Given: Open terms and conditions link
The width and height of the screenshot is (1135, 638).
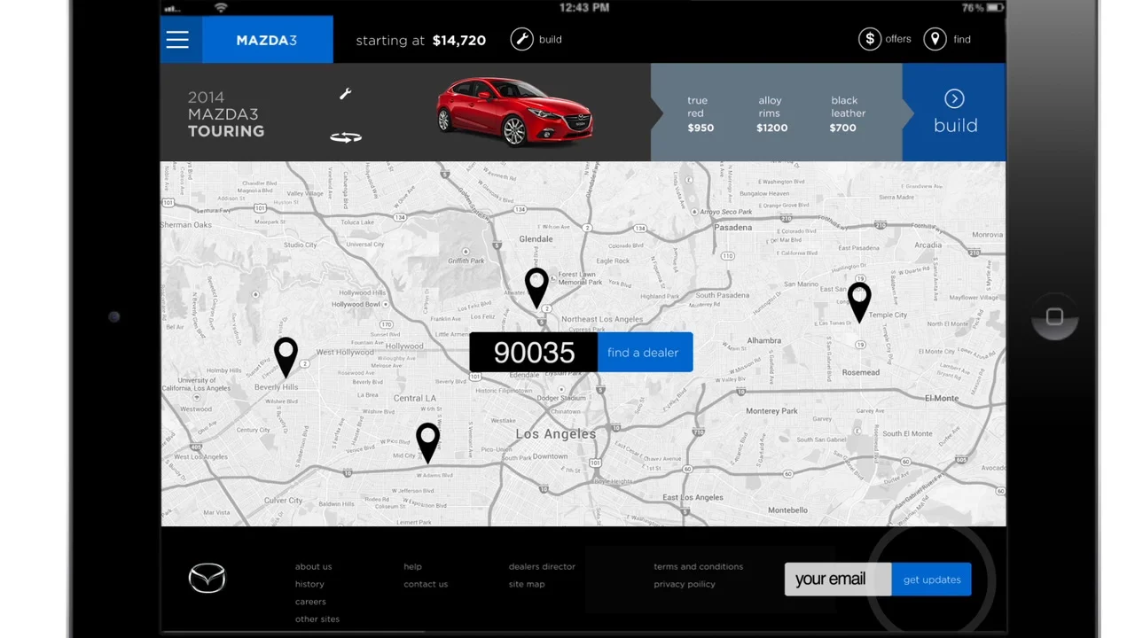Looking at the screenshot, I should pyautogui.click(x=698, y=567).
